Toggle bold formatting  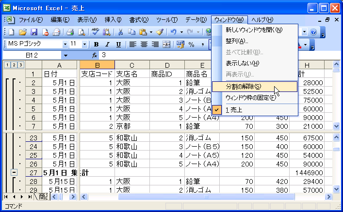(x=96, y=45)
